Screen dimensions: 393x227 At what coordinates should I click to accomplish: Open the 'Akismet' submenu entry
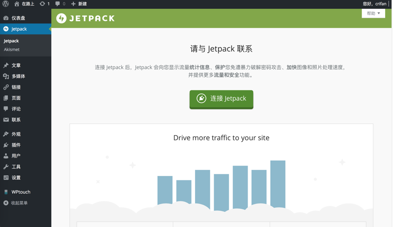[x=11, y=49]
